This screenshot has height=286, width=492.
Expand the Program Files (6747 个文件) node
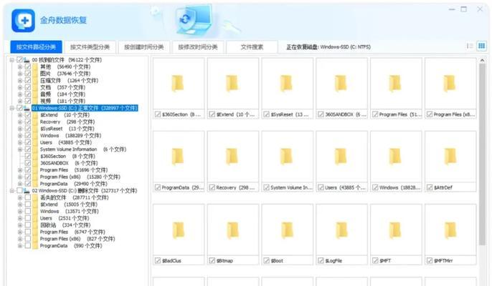tap(20, 232)
